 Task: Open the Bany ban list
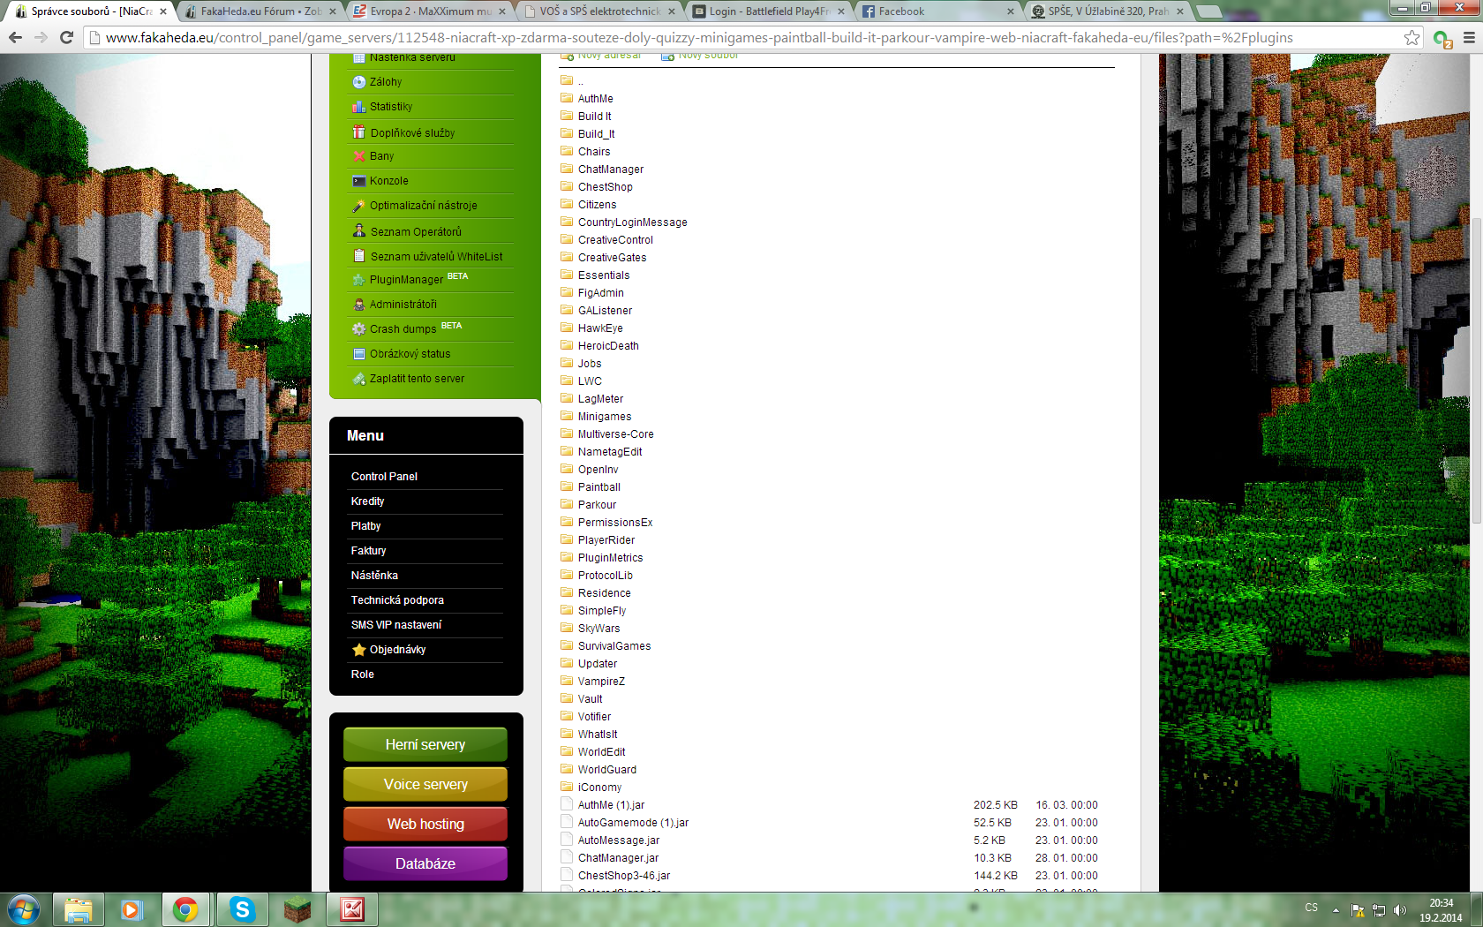(x=360, y=155)
